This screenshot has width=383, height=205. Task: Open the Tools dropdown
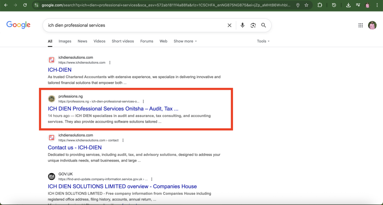[263, 41]
